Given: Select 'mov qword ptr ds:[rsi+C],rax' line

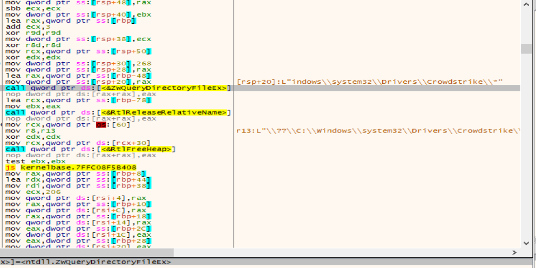Looking at the screenshot, I should tap(76, 211).
